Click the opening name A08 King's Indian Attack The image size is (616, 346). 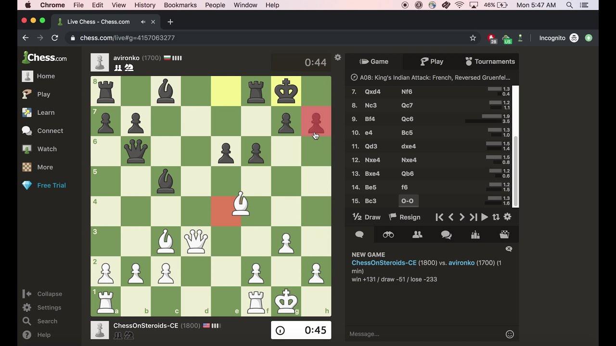click(435, 77)
